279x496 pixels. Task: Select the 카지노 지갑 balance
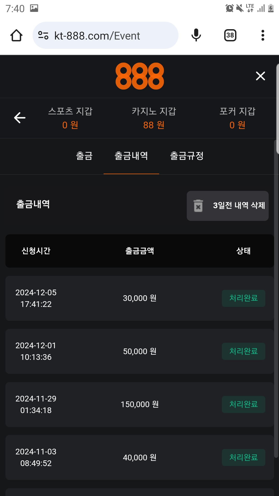pyautogui.click(x=154, y=118)
